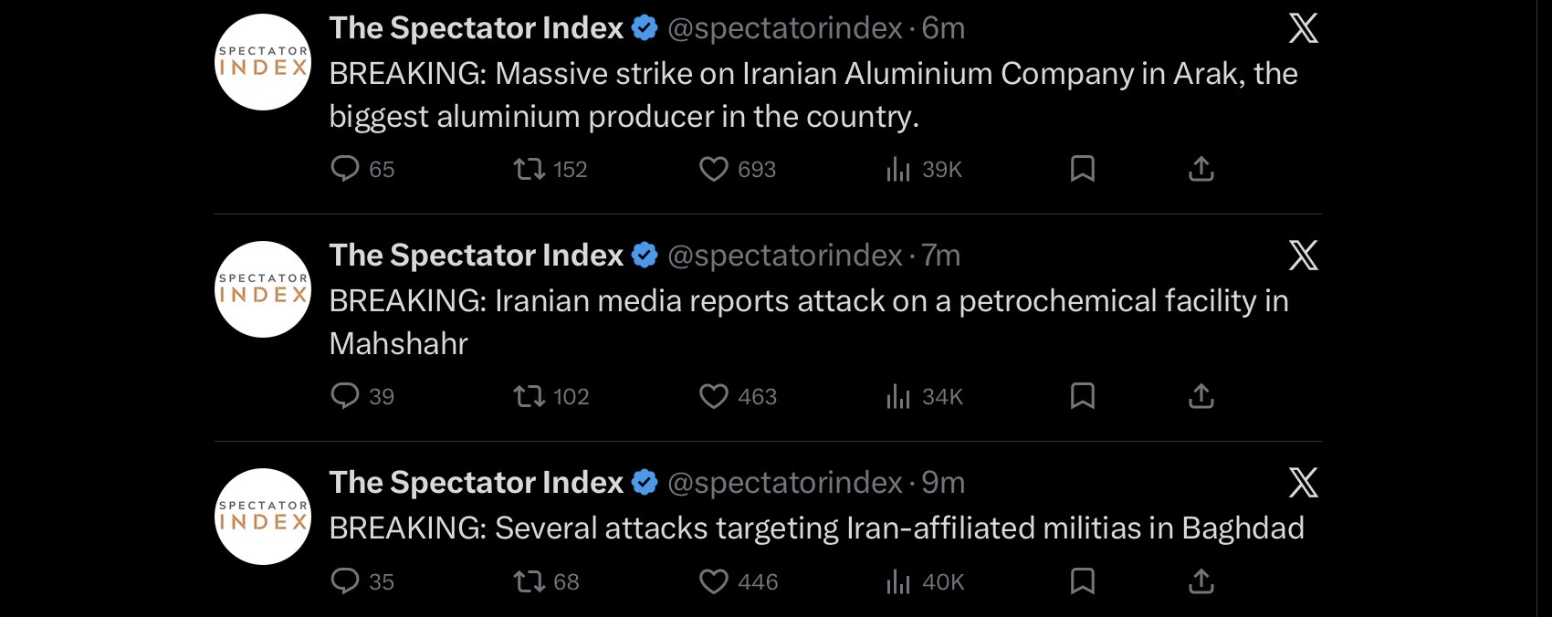The image size is (1552, 617).
Task: Open @spectatorindex handle on the Baghdad tweet
Action: point(784,482)
